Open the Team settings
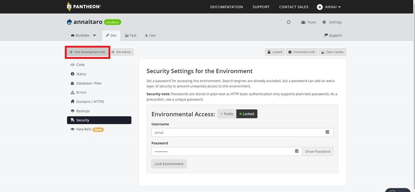 tap(309, 22)
